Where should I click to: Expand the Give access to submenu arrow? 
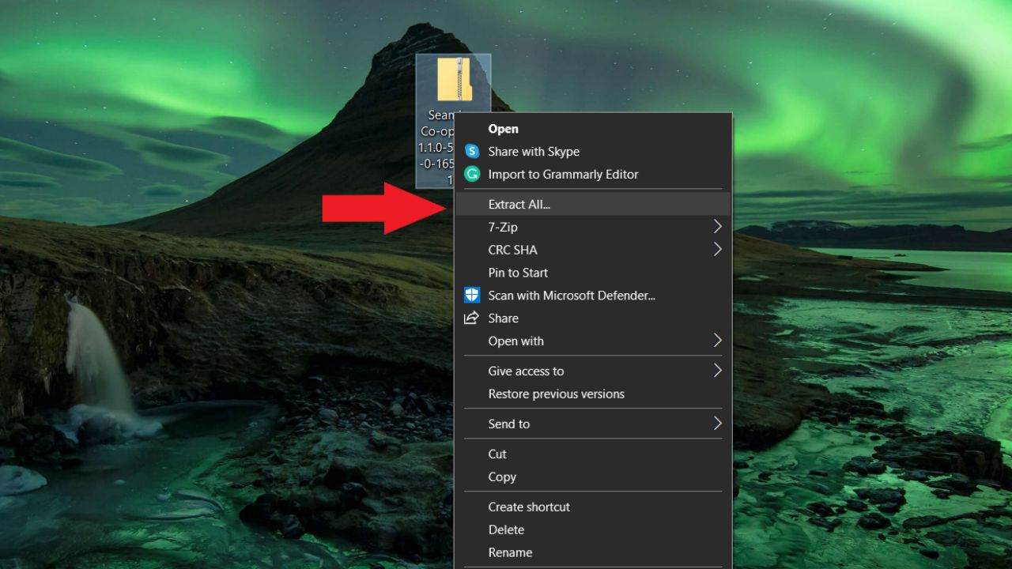717,371
